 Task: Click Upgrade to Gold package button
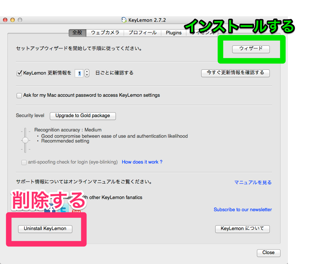83,116
